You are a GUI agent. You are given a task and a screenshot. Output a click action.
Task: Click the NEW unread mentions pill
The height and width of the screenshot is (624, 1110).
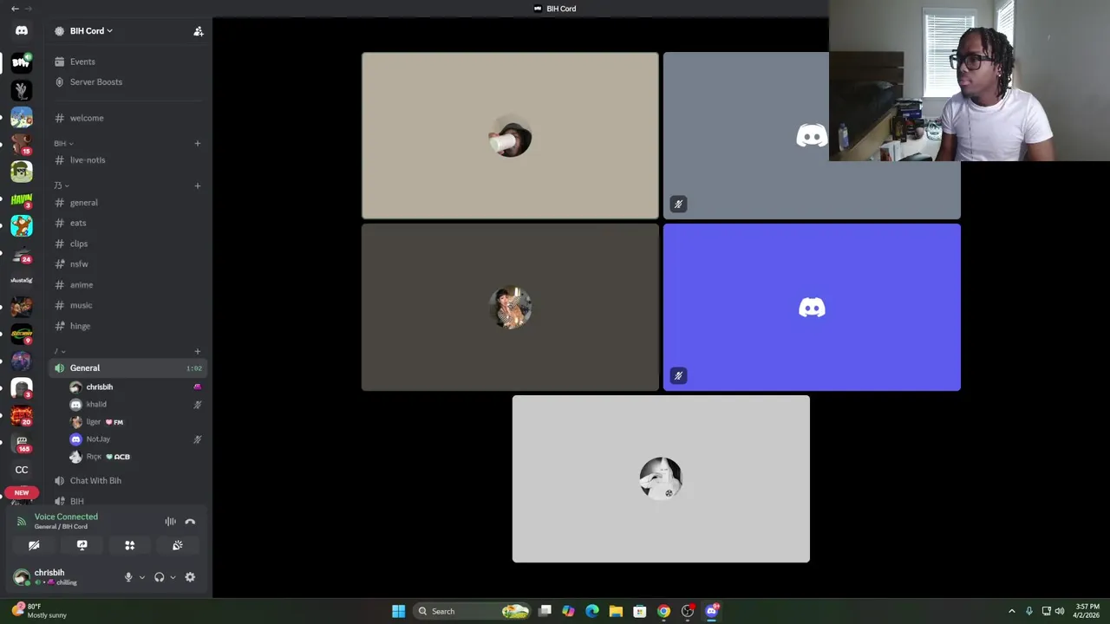[x=22, y=492]
